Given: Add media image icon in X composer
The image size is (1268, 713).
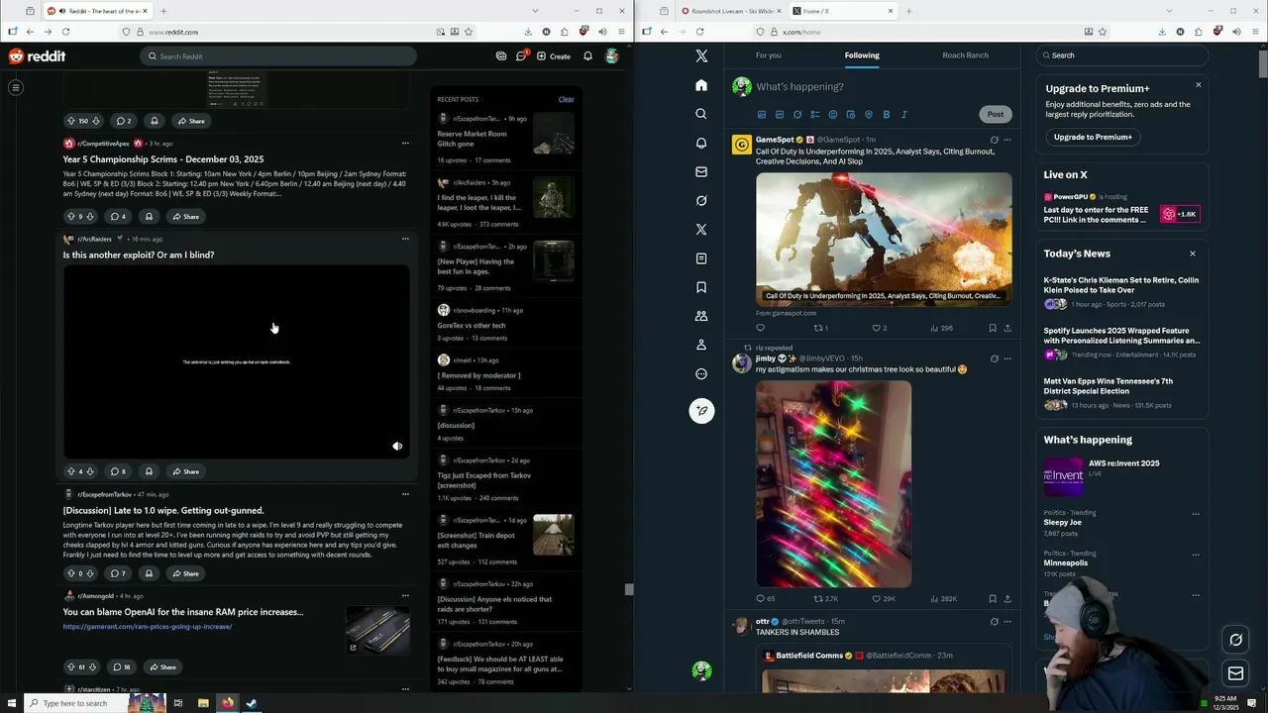Looking at the screenshot, I should [x=762, y=115].
